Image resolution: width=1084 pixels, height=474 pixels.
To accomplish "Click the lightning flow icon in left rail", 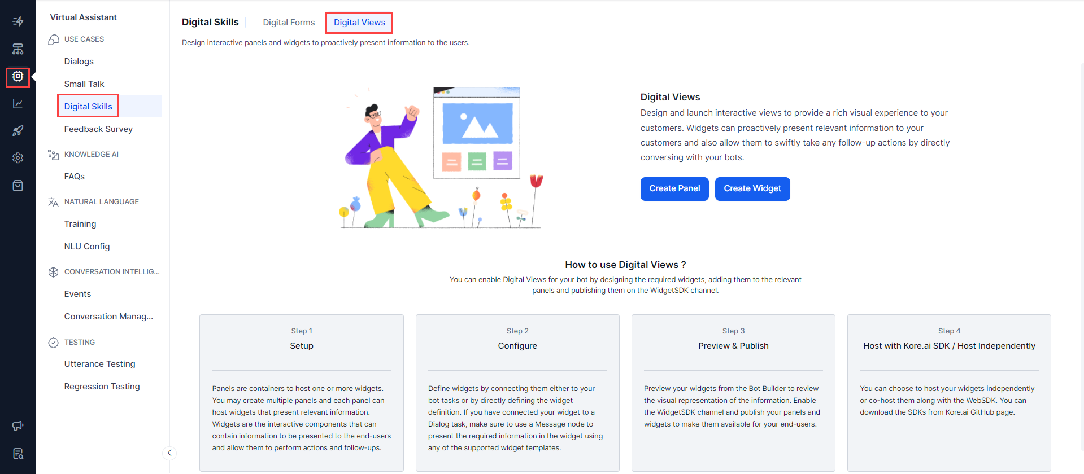I will coord(18,21).
